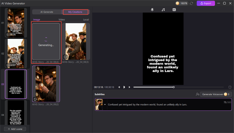The image size is (234, 133).
Task: Select scene 02 thumbnail
Action: 16,53
